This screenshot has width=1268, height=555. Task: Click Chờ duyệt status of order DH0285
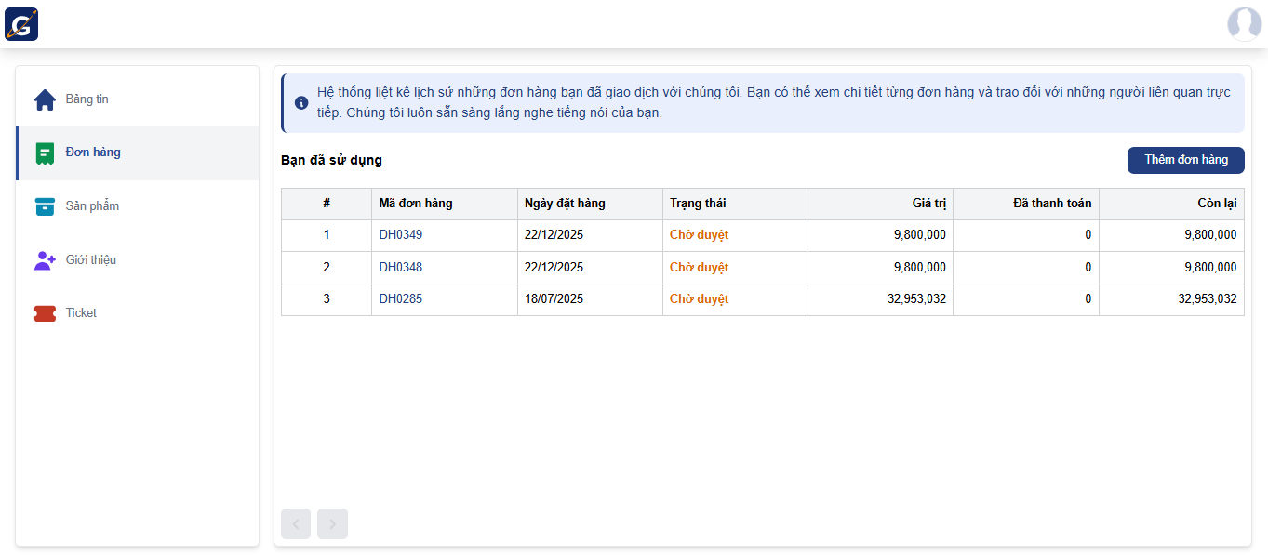coord(699,299)
